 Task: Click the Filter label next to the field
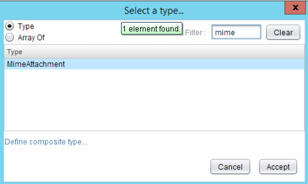(x=195, y=32)
